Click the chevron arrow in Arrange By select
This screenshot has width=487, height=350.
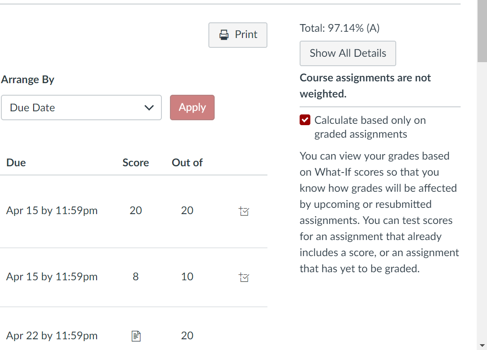coord(149,108)
